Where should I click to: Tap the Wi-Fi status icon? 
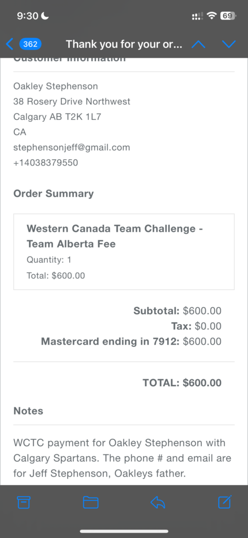212,16
